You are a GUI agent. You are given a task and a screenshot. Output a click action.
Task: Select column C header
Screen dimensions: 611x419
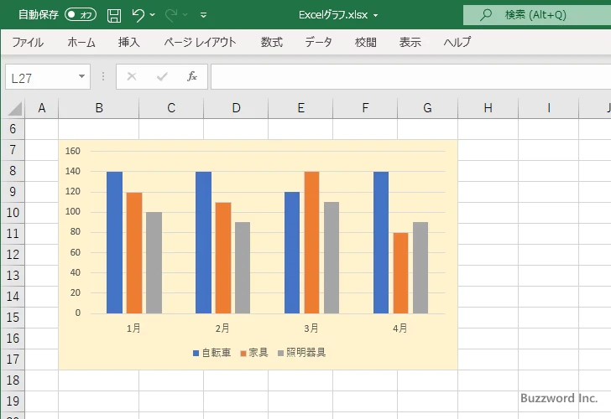pos(171,108)
